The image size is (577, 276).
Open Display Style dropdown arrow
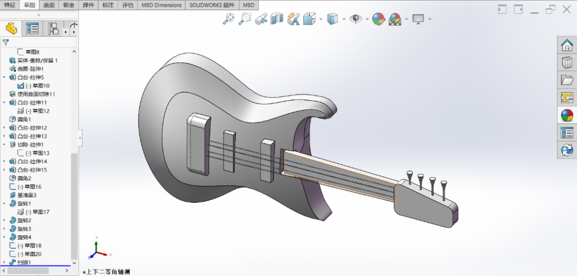point(344,19)
